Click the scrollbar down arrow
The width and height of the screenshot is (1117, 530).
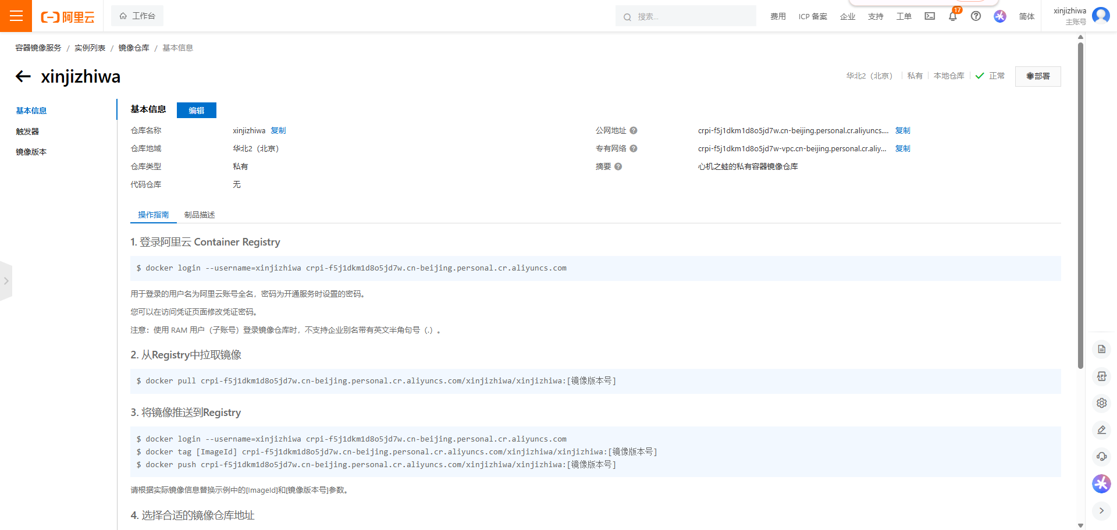tap(1080, 525)
